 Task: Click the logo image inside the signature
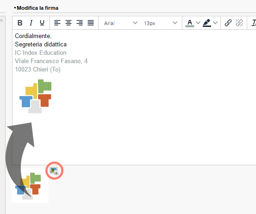[35, 96]
